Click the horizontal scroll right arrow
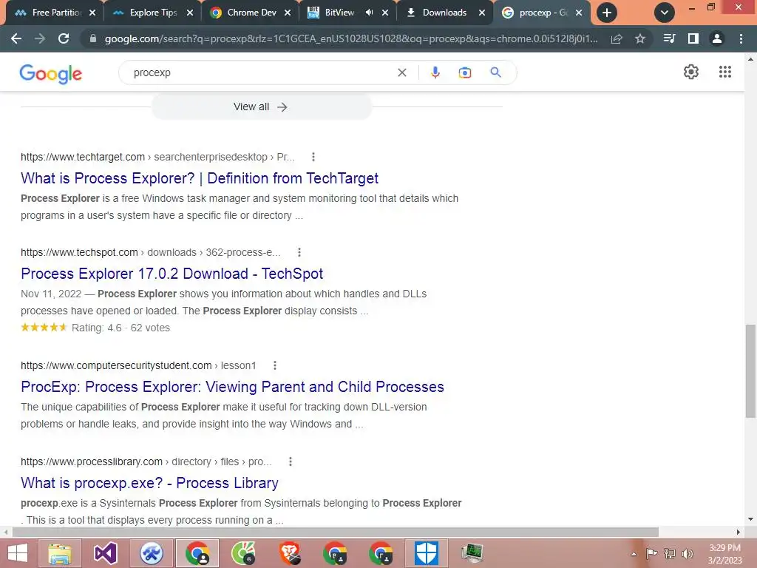 tap(739, 532)
